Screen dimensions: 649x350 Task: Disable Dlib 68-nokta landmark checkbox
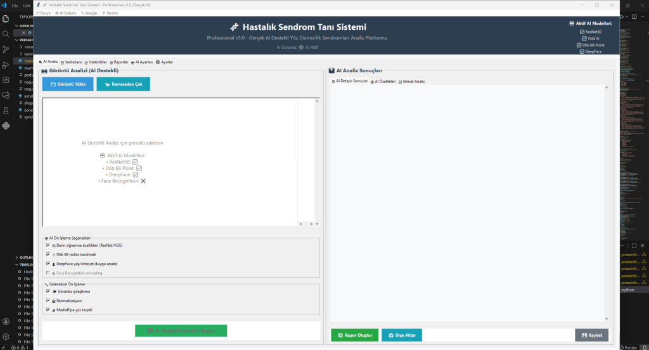(x=48, y=254)
